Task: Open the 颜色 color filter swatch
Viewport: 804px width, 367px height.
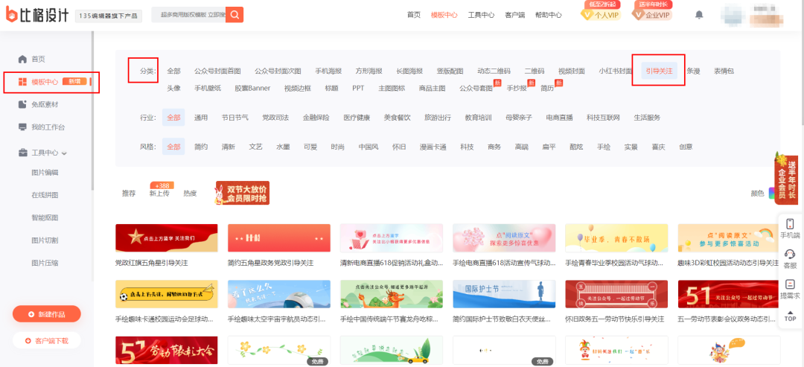Action: 773,194
